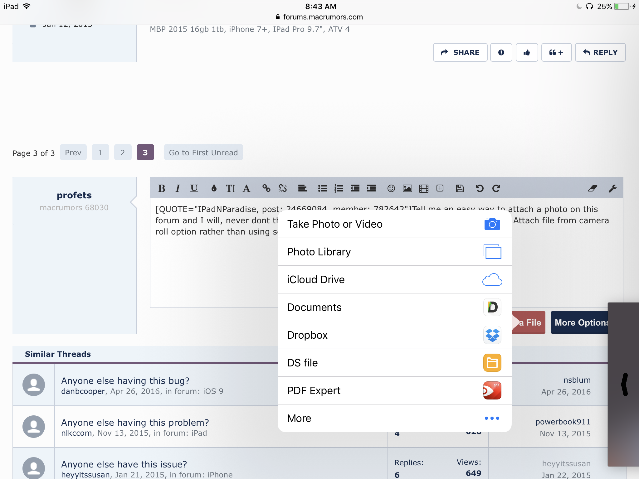The height and width of the screenshot is (479, 639).
Task: Remove link with the unlink icon
Action: tap(283, 188)
